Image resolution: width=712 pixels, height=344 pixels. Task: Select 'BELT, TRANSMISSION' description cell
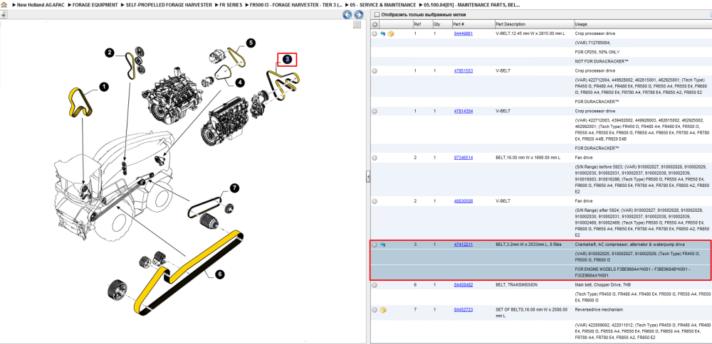pos(516,285)
